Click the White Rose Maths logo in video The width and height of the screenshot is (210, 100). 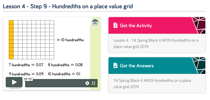(95, 23)
